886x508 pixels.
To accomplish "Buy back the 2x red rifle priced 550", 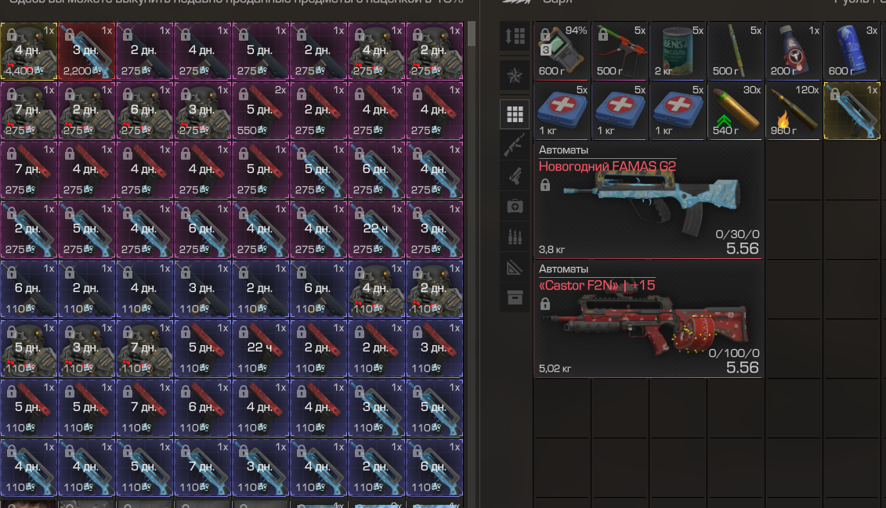I will pos(261,110).
